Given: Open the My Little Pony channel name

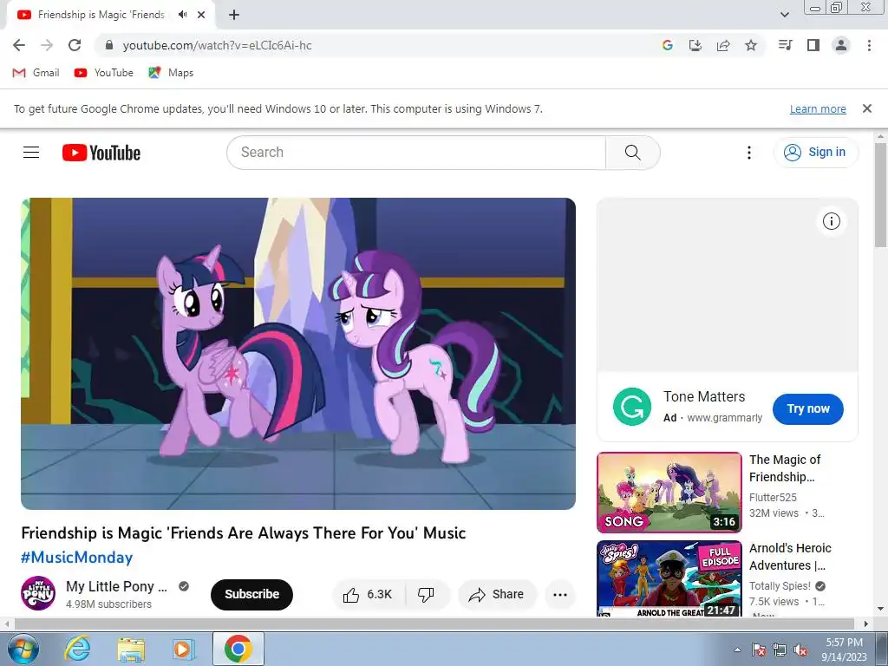Looking at the screenshot, I should click(x=117, y=587).
